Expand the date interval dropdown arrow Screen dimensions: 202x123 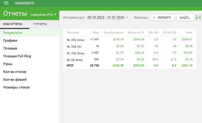pyautogui.click(x=127, y=18)
